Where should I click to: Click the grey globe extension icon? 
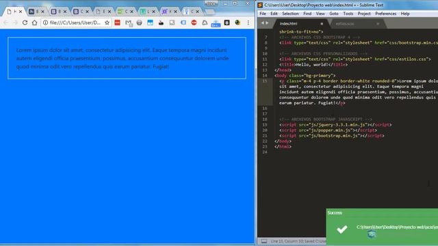[x=139, y=23]
